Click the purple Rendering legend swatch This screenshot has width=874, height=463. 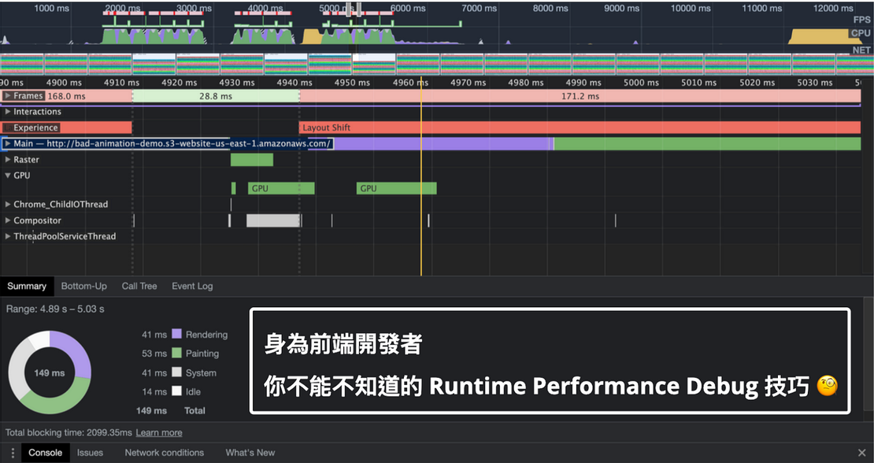[x=176, y=335]
